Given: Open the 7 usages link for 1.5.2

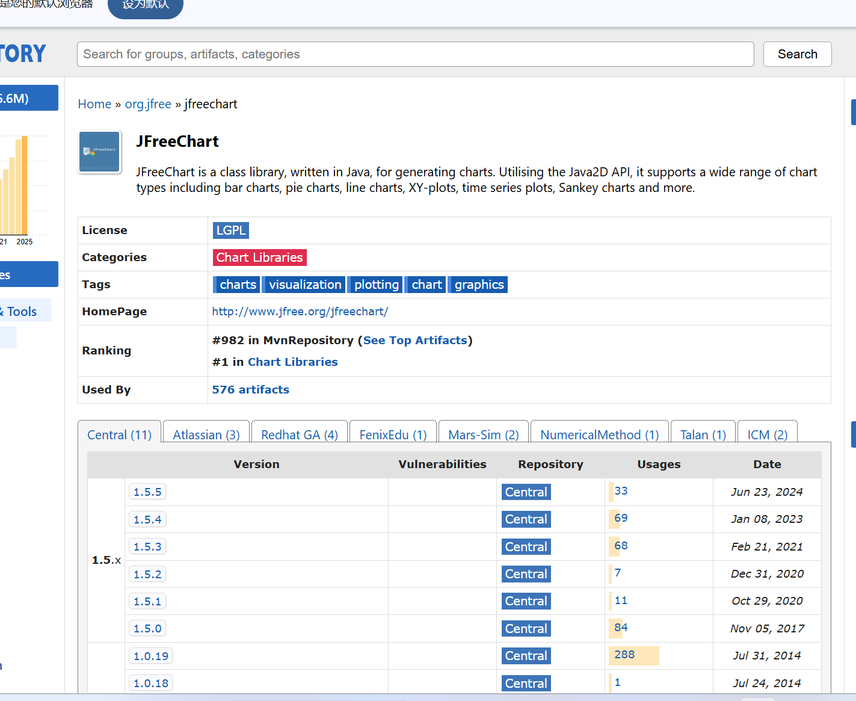Looking at the screenshot, I should click(x=618, y=573).
